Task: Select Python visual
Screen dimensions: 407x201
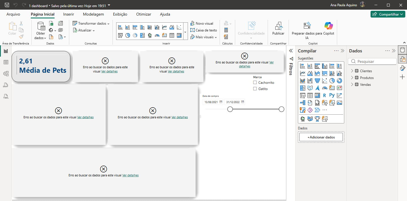Action: click(332, 95)
